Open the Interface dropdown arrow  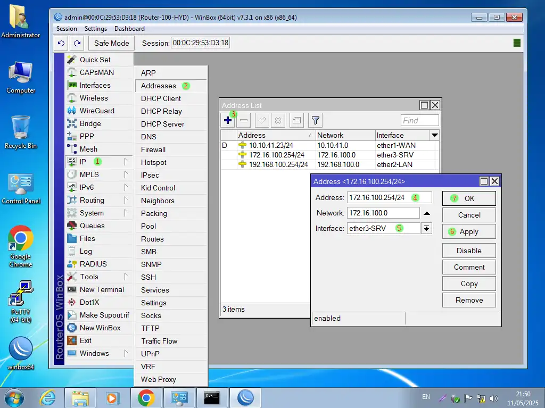pyautogui.click(x=426, y=228)
